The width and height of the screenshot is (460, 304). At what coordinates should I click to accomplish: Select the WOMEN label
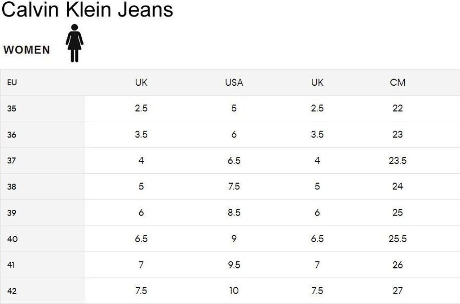click(x=27, y=50)
